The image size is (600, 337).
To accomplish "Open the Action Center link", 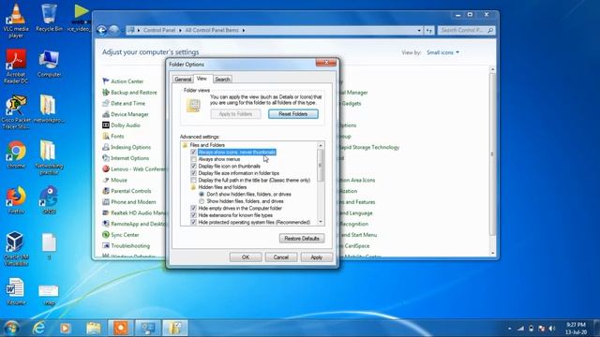I will [x=127, y=81].
